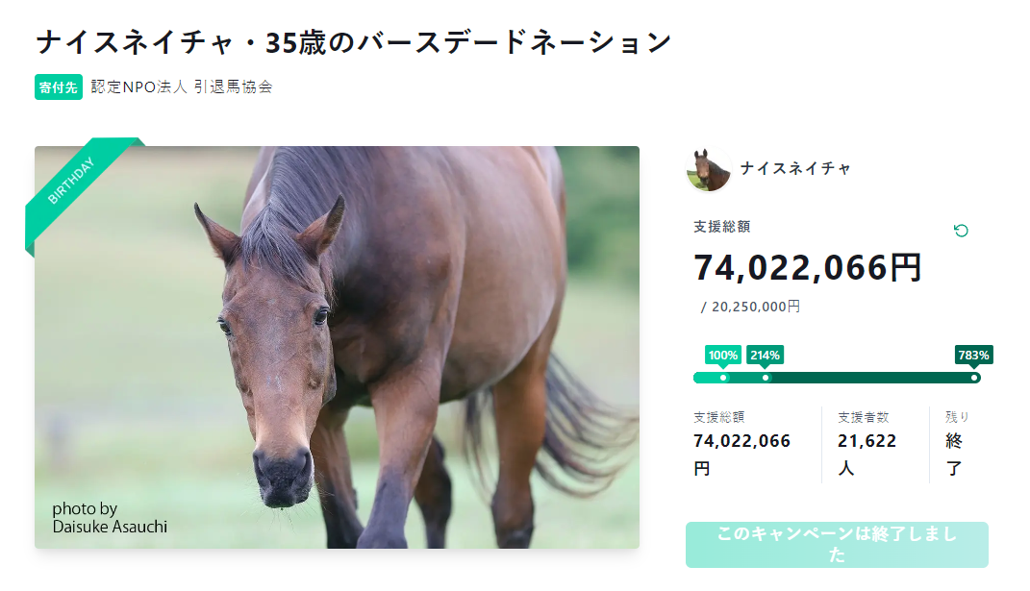Click the campaign title heading
Screen dimensions: 1030x591
click(x=353, y=43)
